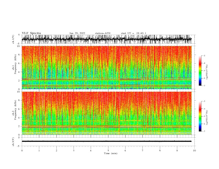
Task: Click the "8" tick on the Time axis
Action: pyautogui.click(x=160, y=150)
